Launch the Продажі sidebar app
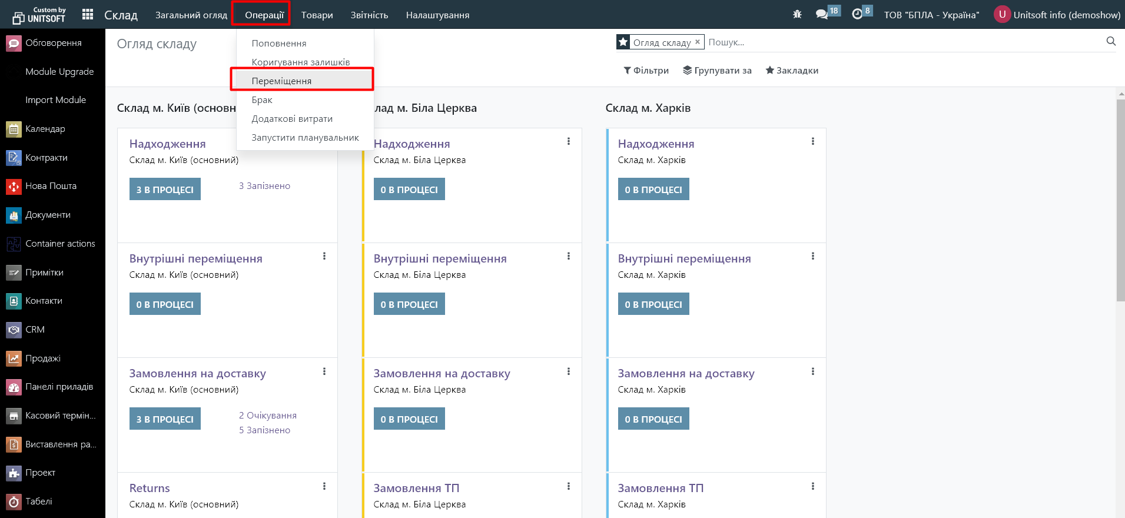This screenshot has height=518, width=1125. [x=42, y=358]
